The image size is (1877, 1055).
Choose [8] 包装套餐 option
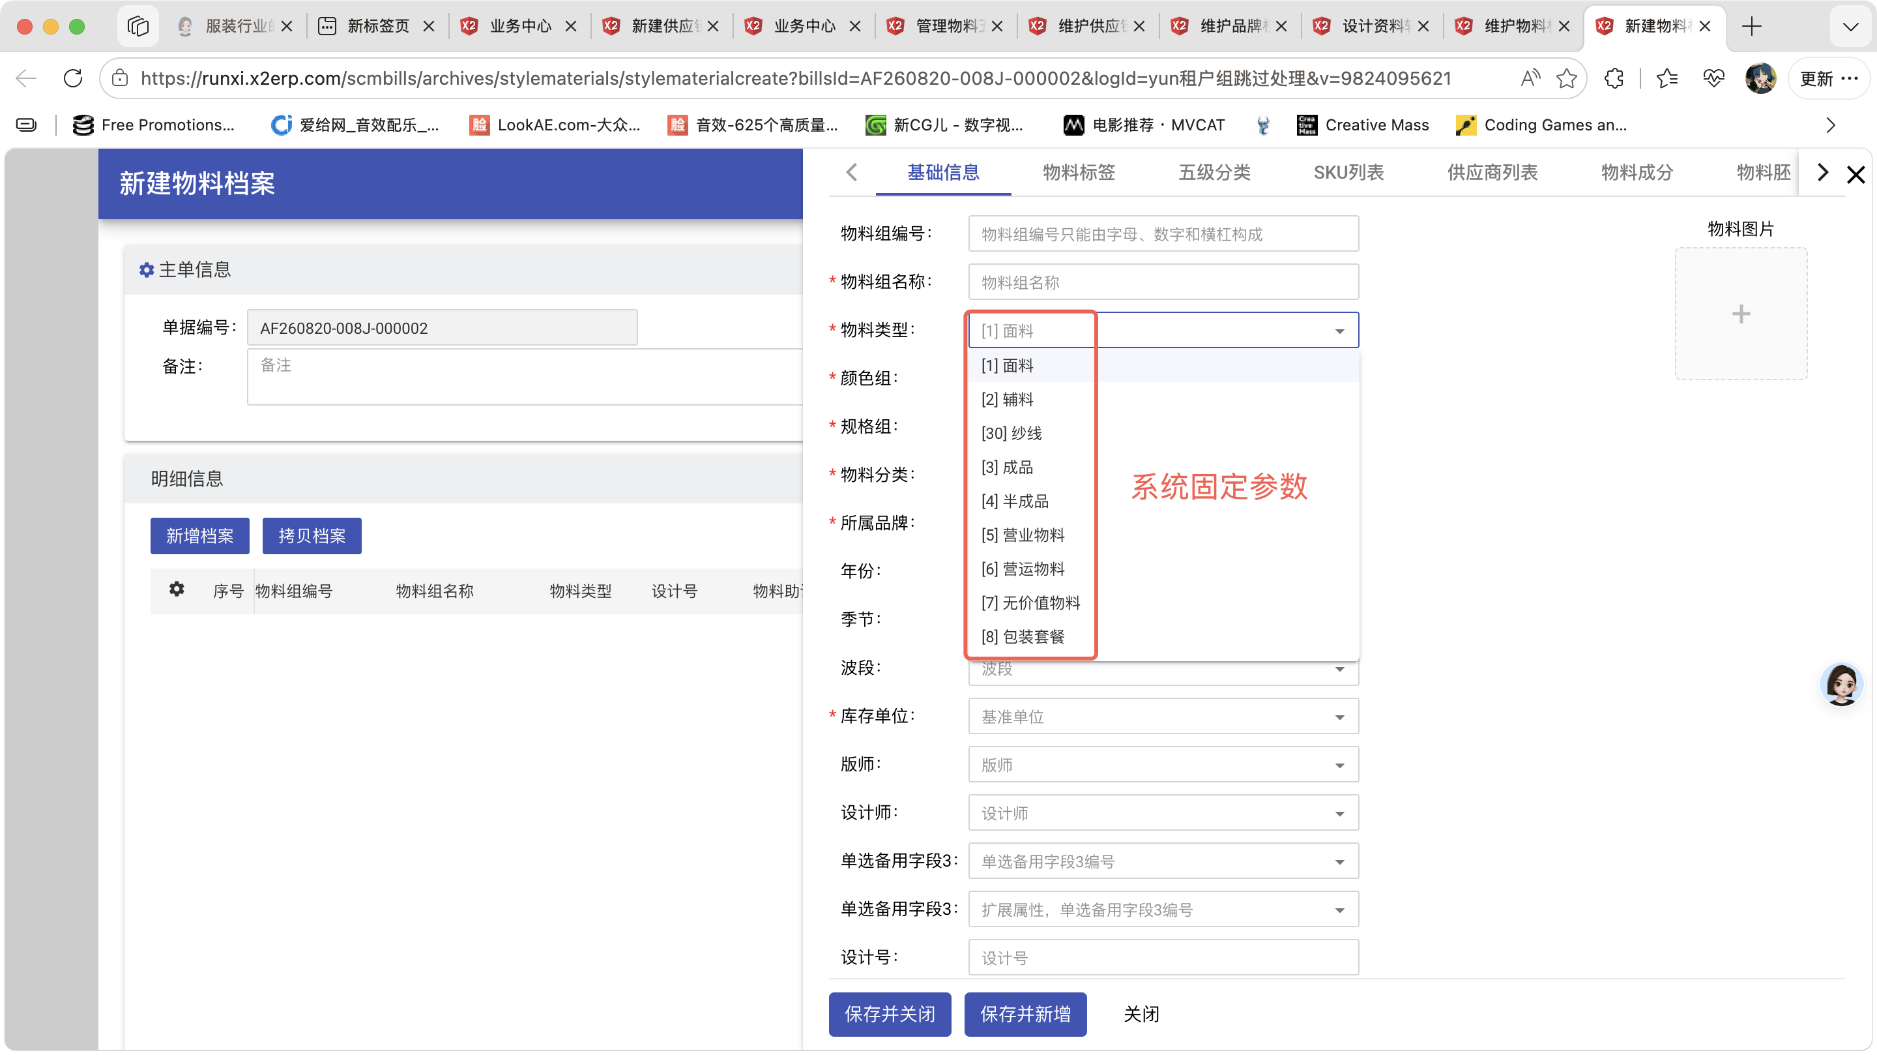pyautogui.click(x=1163, y=636)
